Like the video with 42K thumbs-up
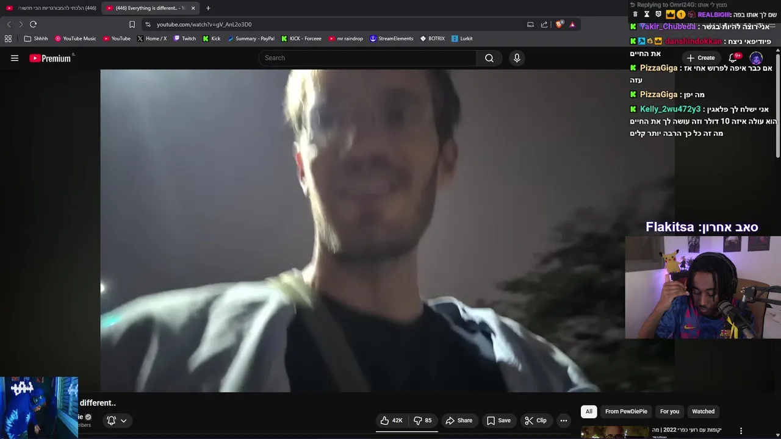The height and width of the screenshot is (439, 781). [391, 420]
